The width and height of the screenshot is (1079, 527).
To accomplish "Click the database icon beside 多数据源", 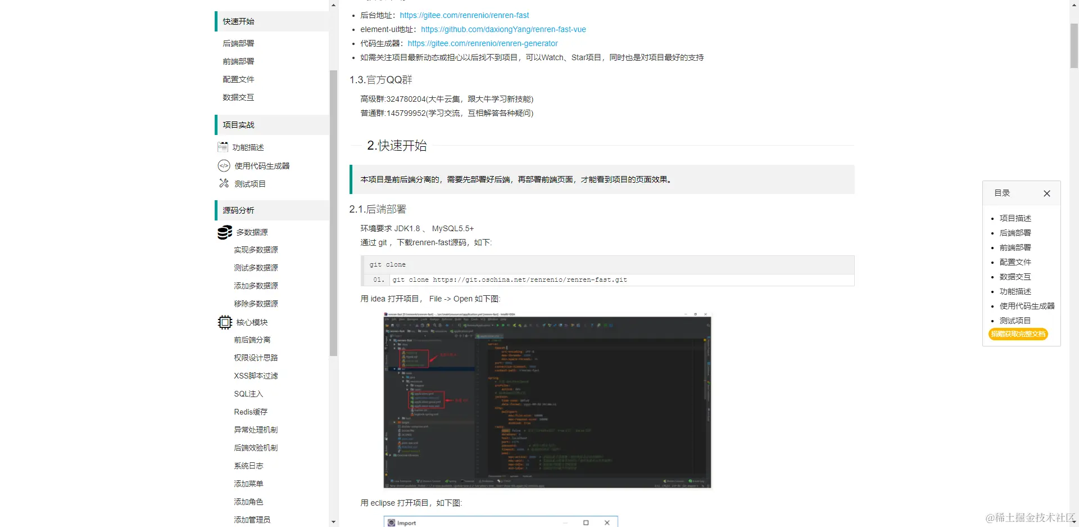I will pyautogui.click(x=225, y=232).
